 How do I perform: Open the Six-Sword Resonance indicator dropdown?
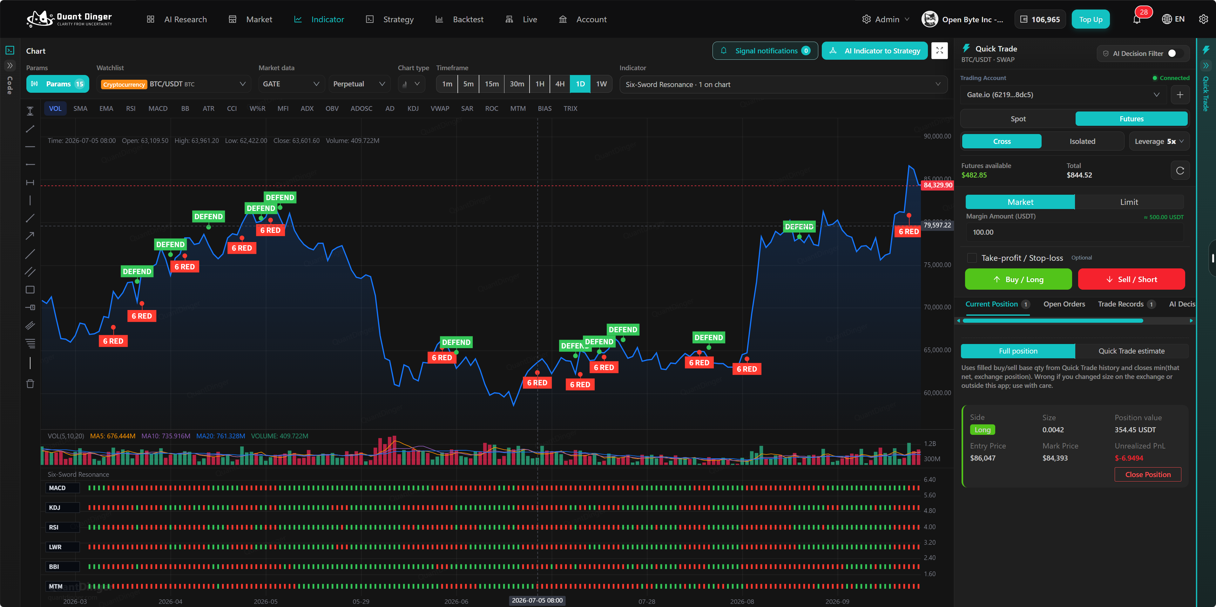[783, 84]
